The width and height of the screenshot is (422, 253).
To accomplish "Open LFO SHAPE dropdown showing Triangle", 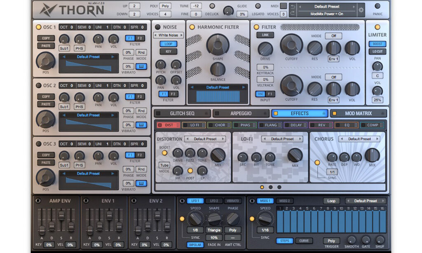I will (x=214, y=230).
